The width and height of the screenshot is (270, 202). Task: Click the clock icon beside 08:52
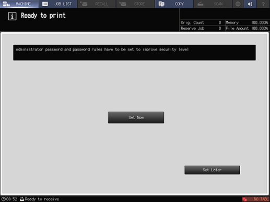click(3, 199)
